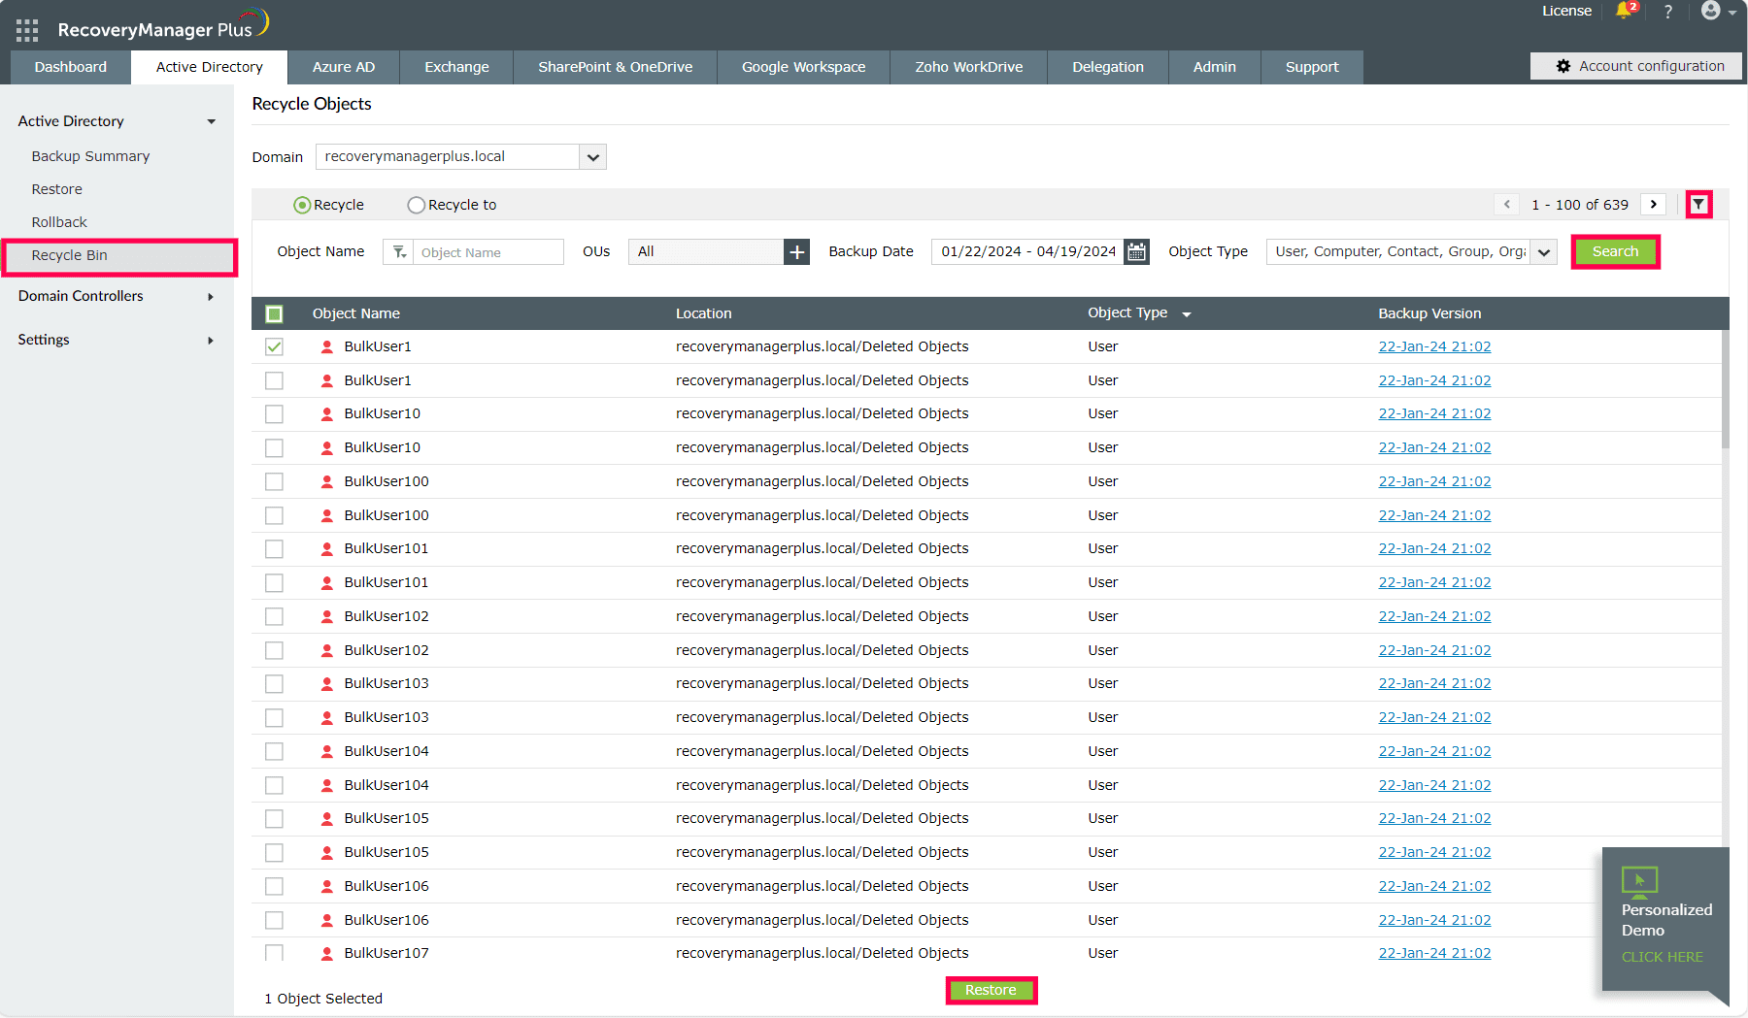Select the Recycle to radio button
This screenshot has height=1018, width=1748.
click(x=417, y=205)
